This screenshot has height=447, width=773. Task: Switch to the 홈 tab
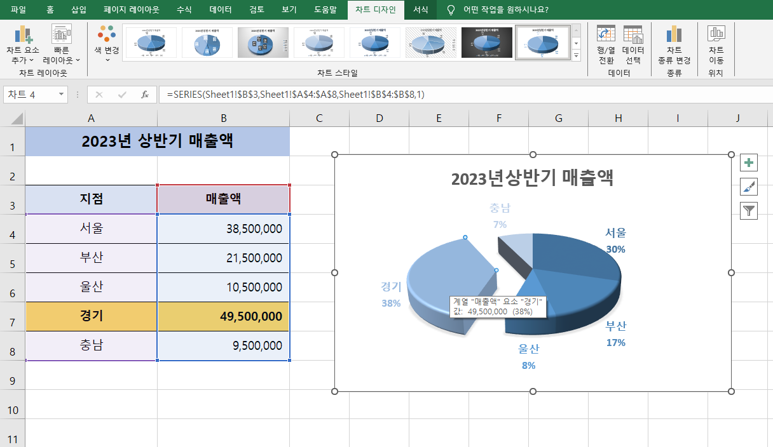(x=50, y=10)
